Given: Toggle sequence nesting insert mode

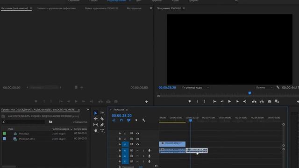Looking at the screenshot, I should tap(114, 120).
